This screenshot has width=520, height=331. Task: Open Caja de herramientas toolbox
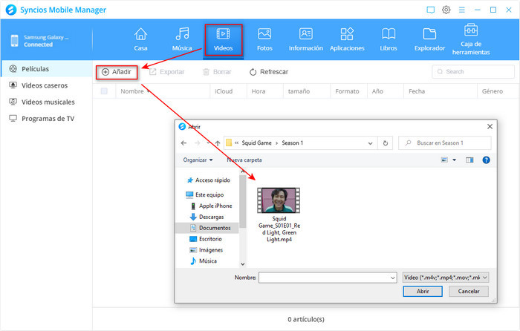click(x=471, y=39)
